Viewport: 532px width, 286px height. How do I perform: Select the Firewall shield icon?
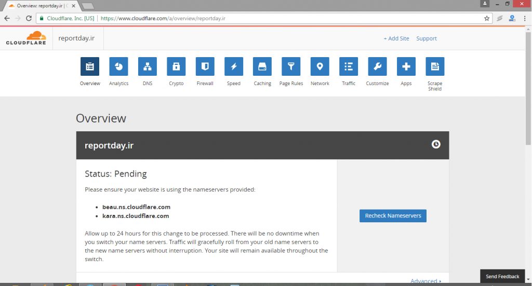point(205,66)
